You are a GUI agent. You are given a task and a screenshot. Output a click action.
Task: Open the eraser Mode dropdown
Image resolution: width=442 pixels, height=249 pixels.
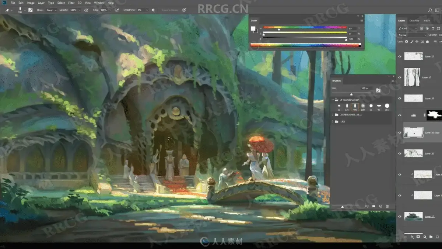[52, 10]
